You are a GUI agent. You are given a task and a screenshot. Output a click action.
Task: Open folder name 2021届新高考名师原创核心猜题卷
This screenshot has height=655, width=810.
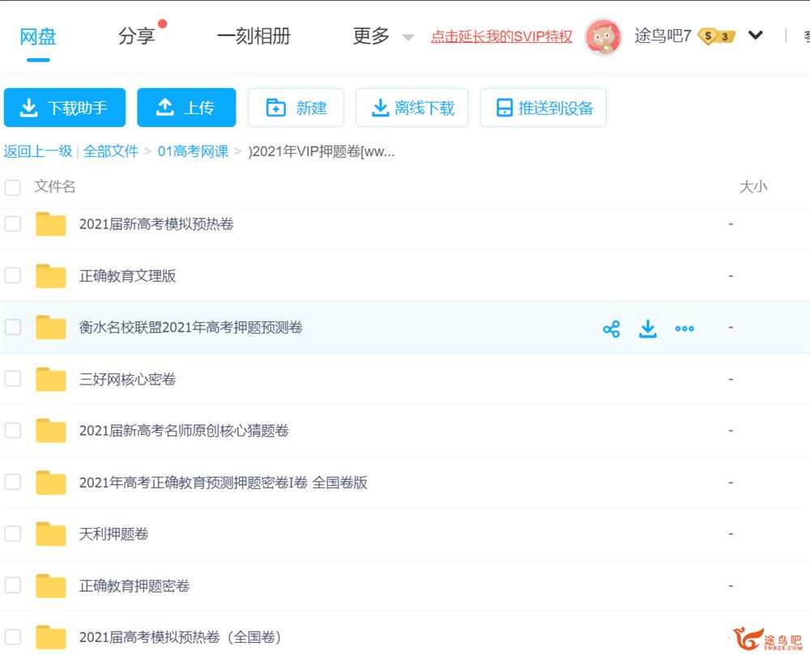click(184, 431)
